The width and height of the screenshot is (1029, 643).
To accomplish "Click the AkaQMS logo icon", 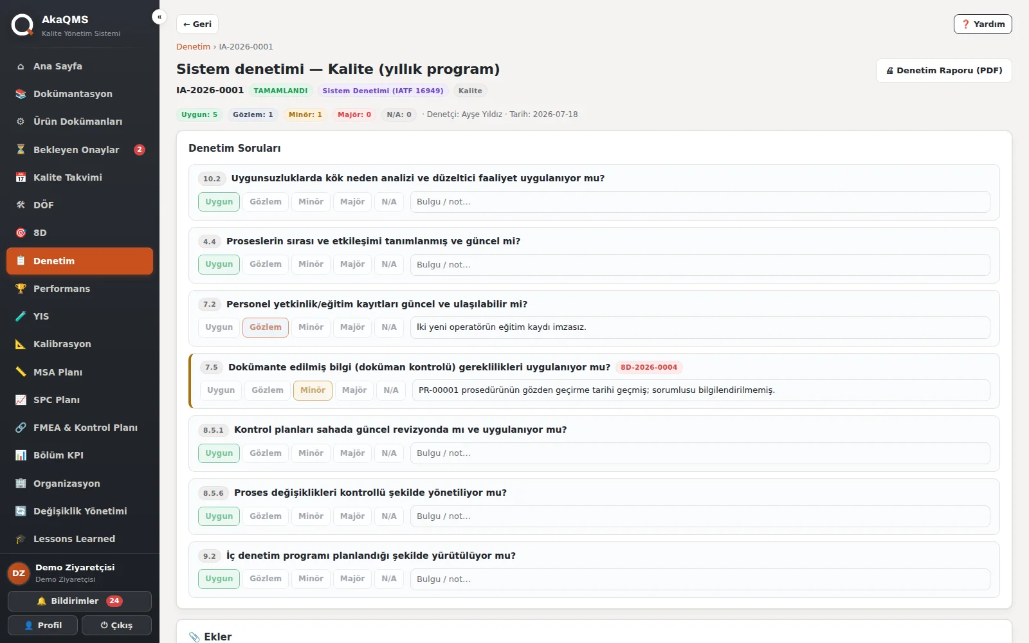I will click(x=22, y=25).
